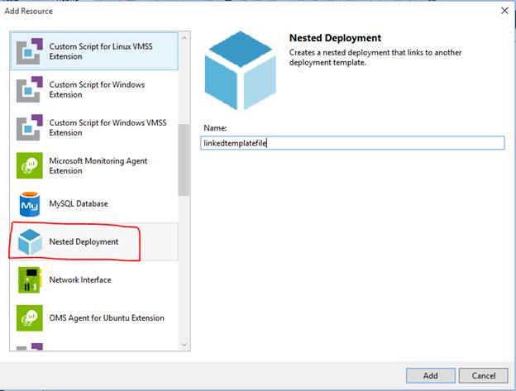Select the Nested Deployment list label
The width and height of the screenshot is (516, 391).
coord(84,241)
